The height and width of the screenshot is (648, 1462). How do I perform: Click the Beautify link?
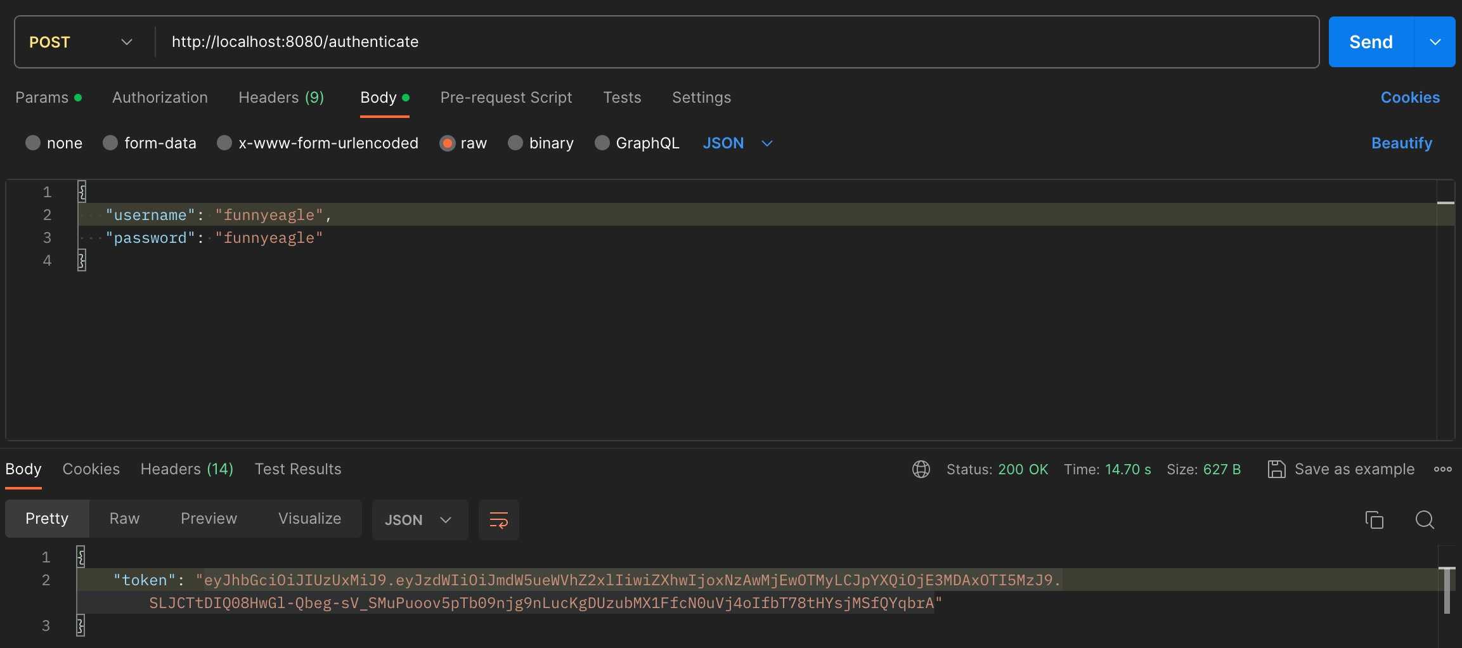point(1401,143)
